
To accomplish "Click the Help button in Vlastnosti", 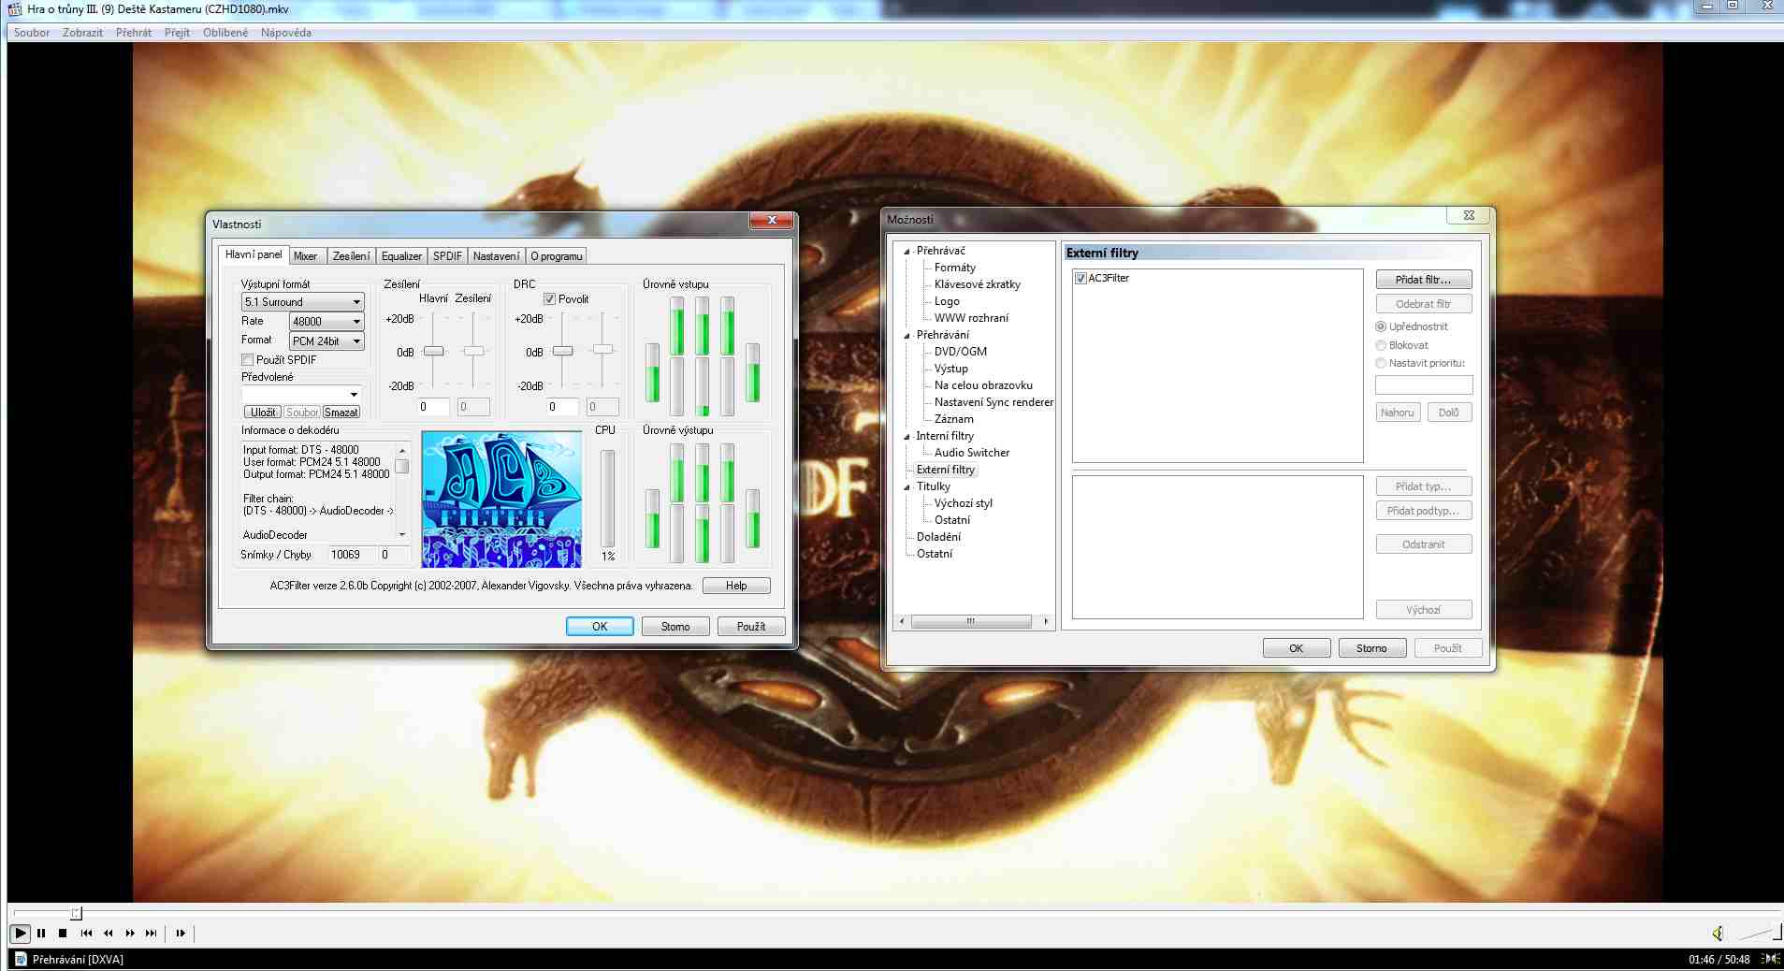I will pos(736,586).
